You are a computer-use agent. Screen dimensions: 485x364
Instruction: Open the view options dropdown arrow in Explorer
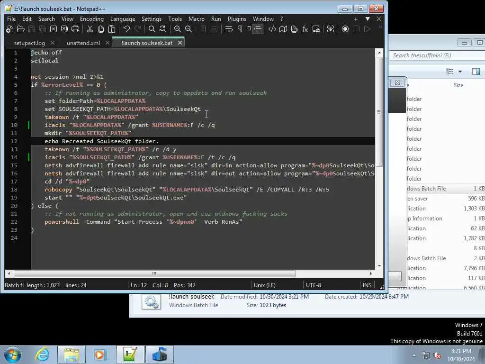460,72
